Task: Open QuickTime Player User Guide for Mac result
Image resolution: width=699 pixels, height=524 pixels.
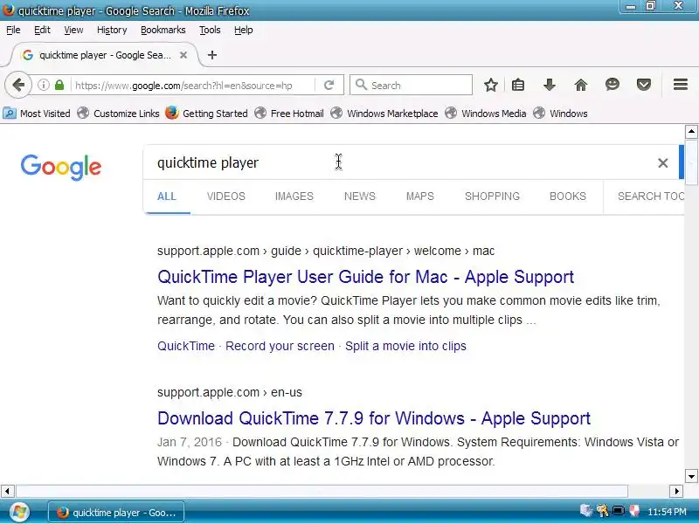Action: click(x=365, y=277)
